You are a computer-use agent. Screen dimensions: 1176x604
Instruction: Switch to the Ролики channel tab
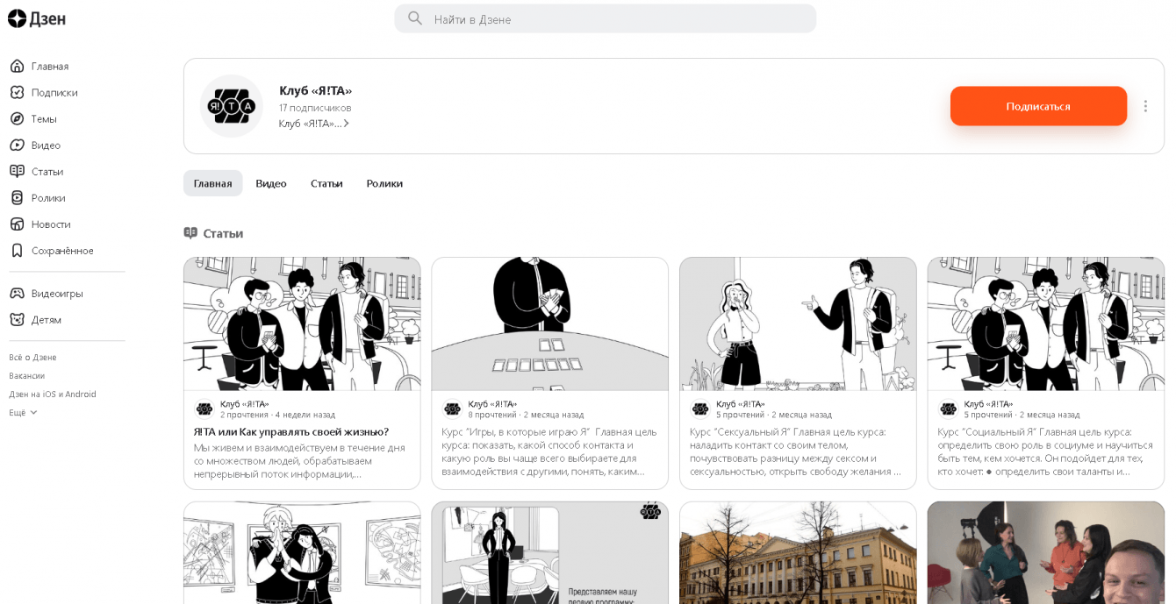[x=384, y=183]
